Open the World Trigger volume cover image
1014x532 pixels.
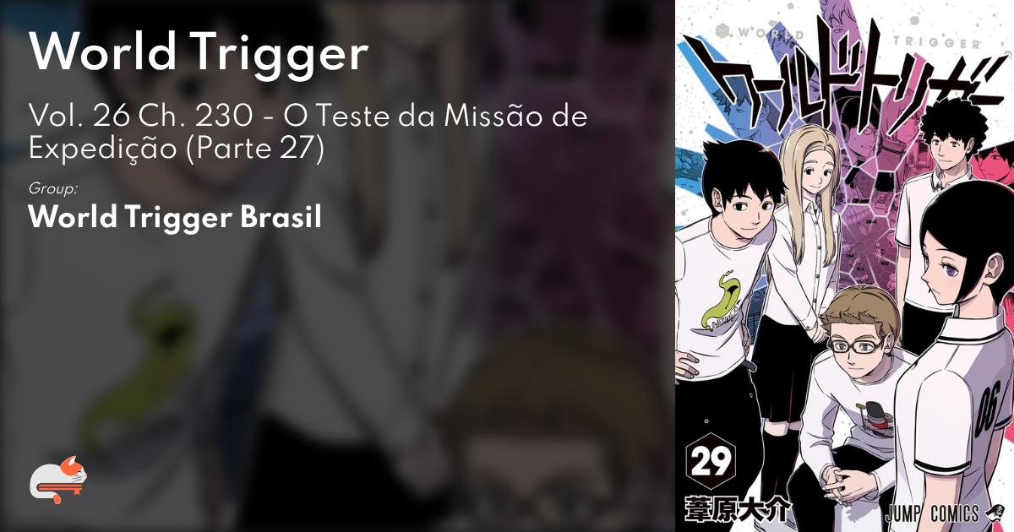tap(845, 266)
